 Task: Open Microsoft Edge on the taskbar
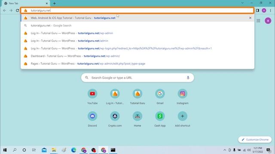[x=73, y=150]
